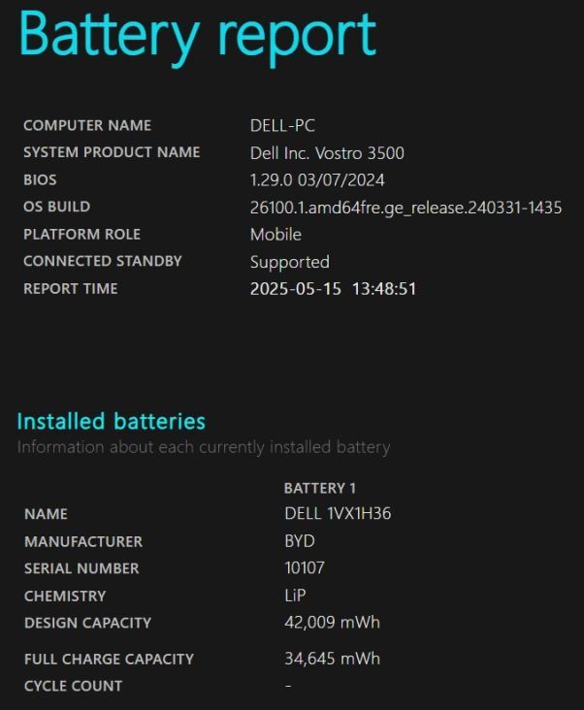Click the battery information subtitle text

[204, 447]
